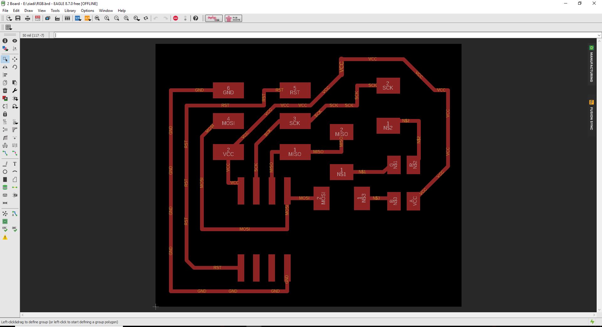Screen dimensions: 602x327
Task: Expand the SCR script dropdown
Action: tap(78, 18)
